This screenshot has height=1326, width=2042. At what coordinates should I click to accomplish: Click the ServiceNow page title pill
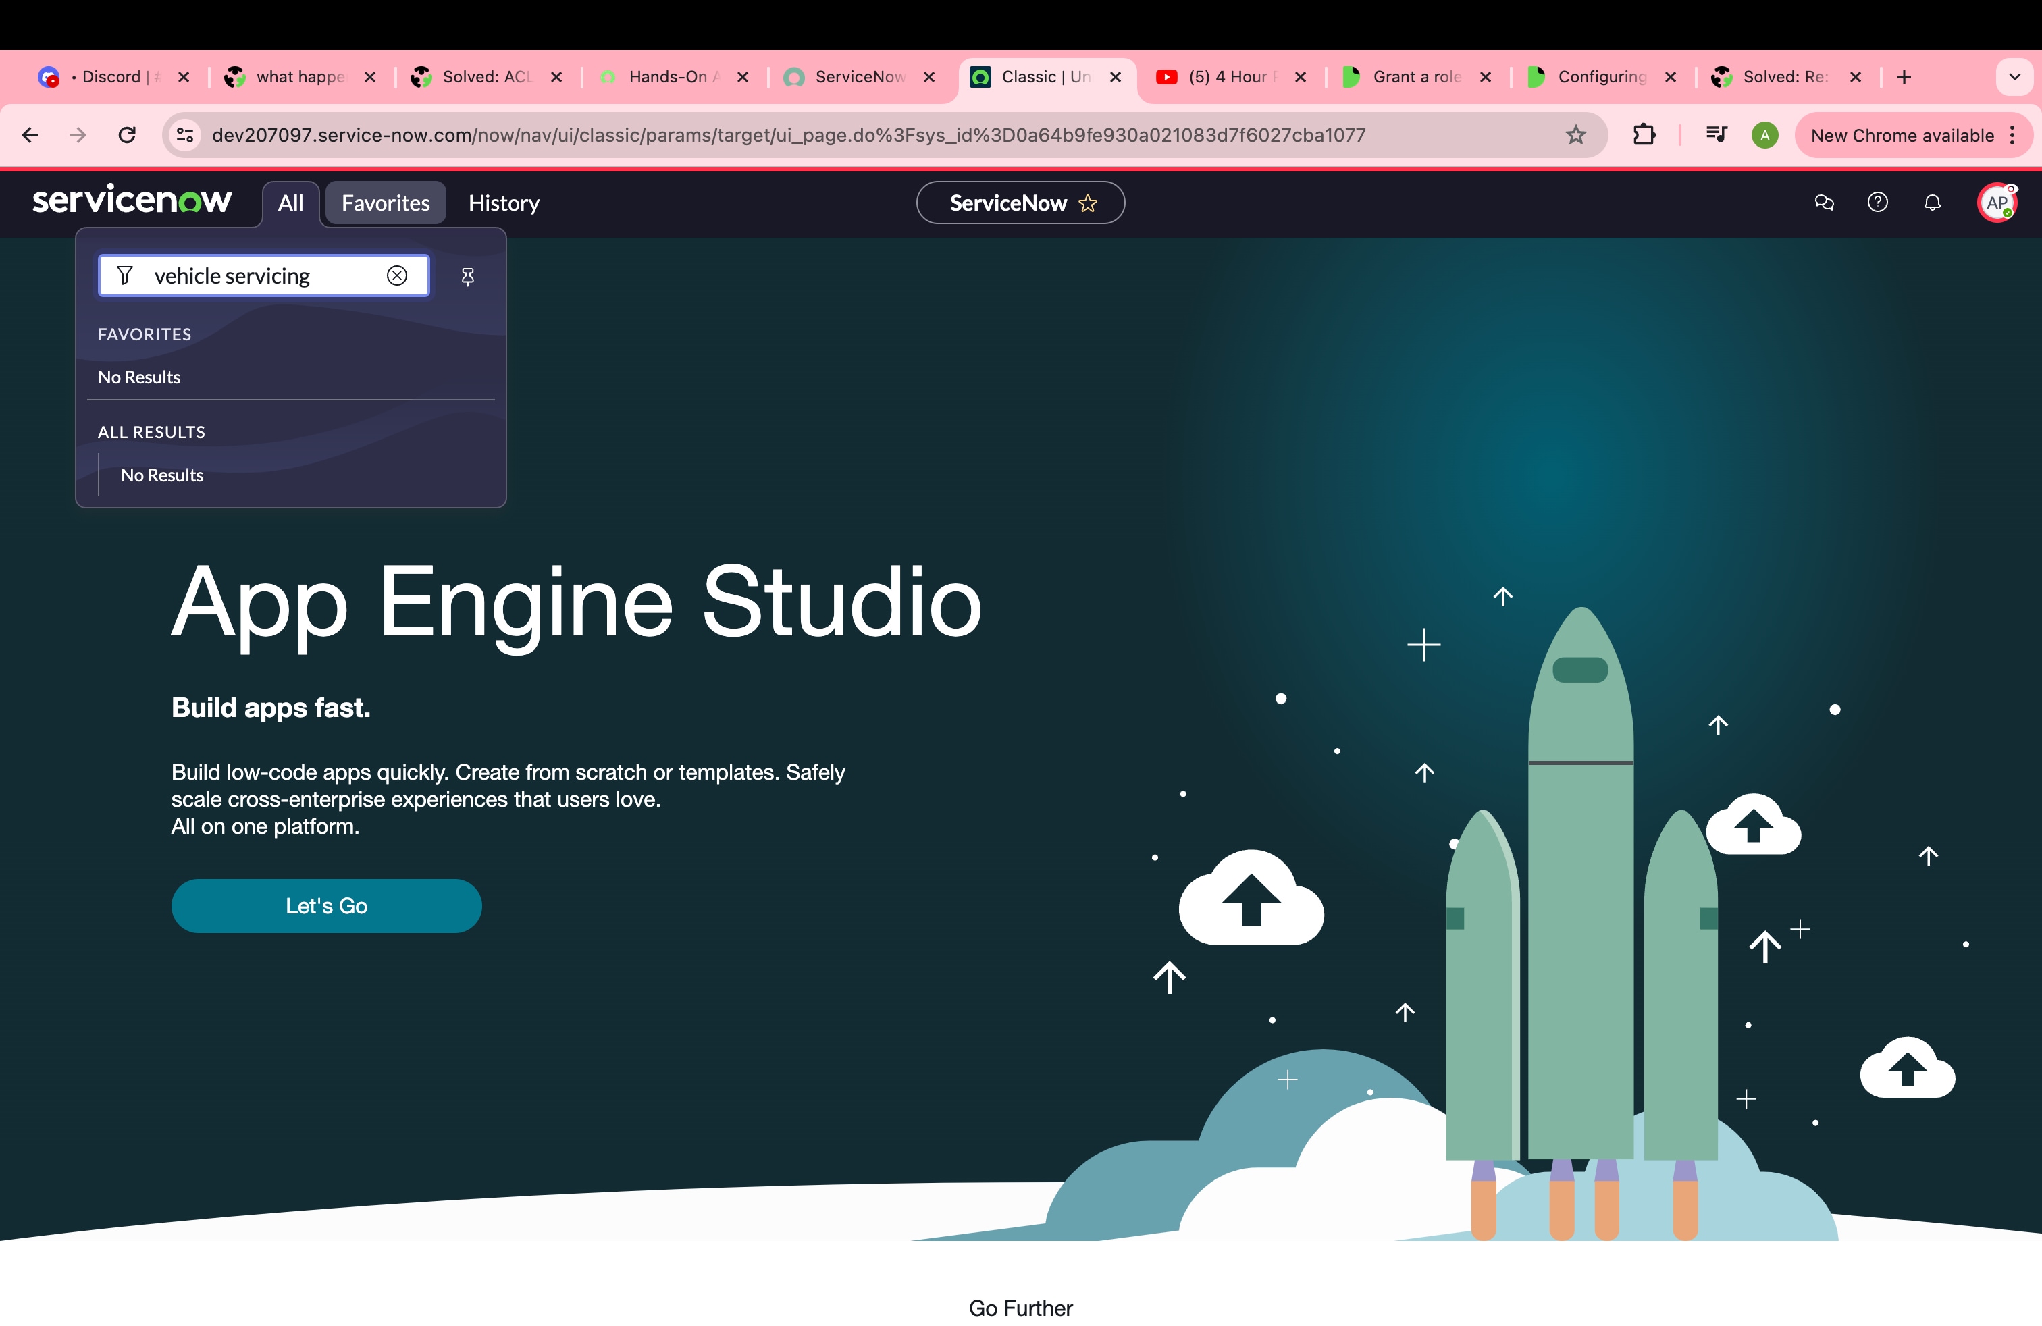1020,203
